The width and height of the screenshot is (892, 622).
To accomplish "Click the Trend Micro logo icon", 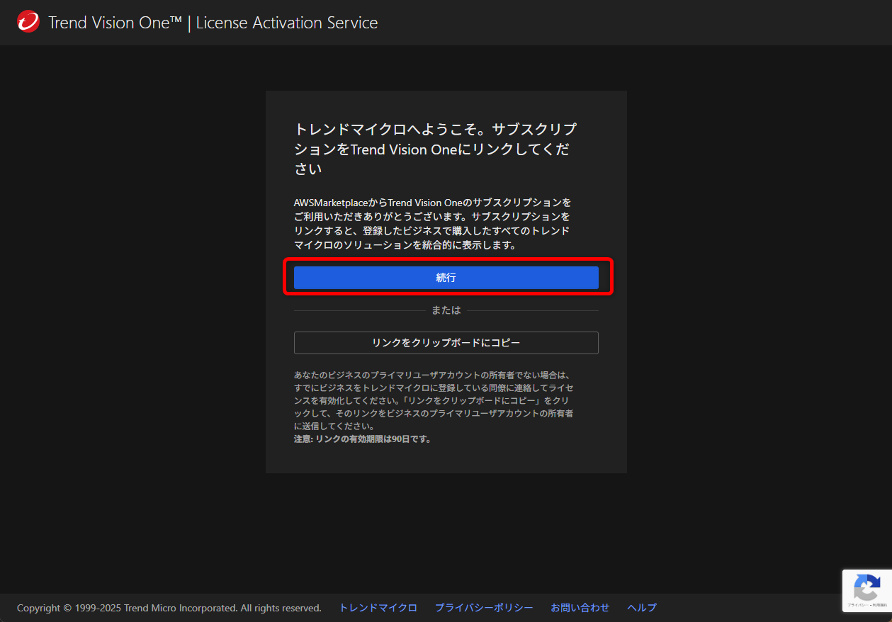I will tap(28, 22).
